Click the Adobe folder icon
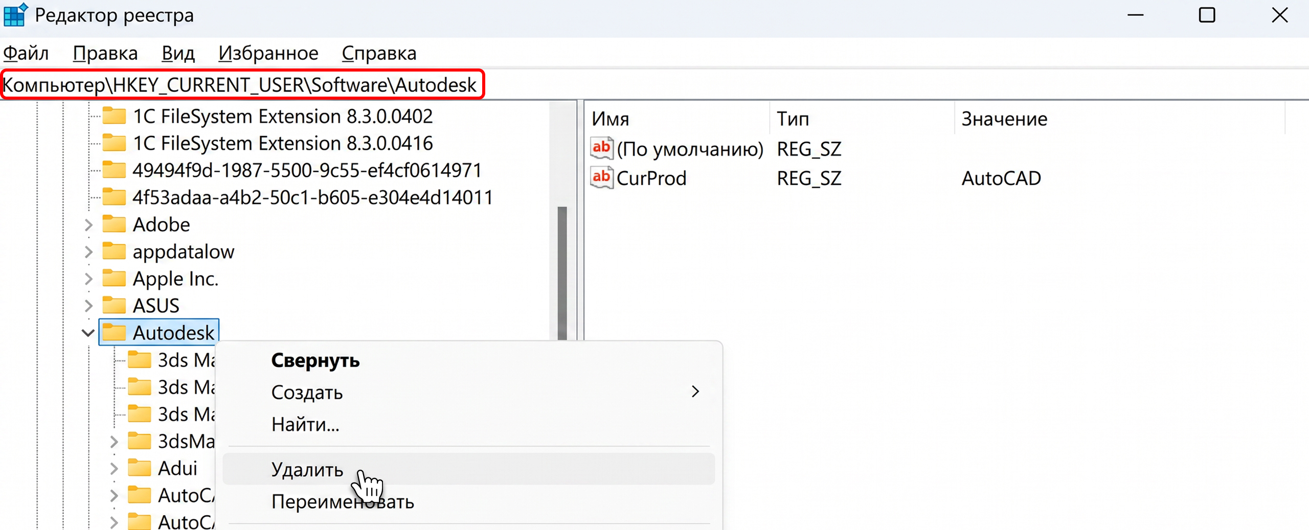The width and height of the screenshot is (1309, 530). 114,224
